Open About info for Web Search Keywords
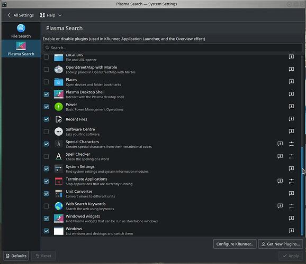Image resolution: width=306 pixels, height=264 pixels. click(x=280, y=206)
